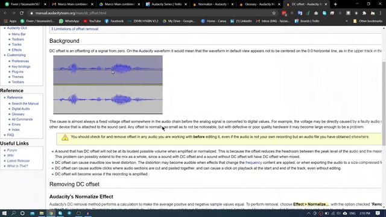Open the notification center icon

(378, 213)
